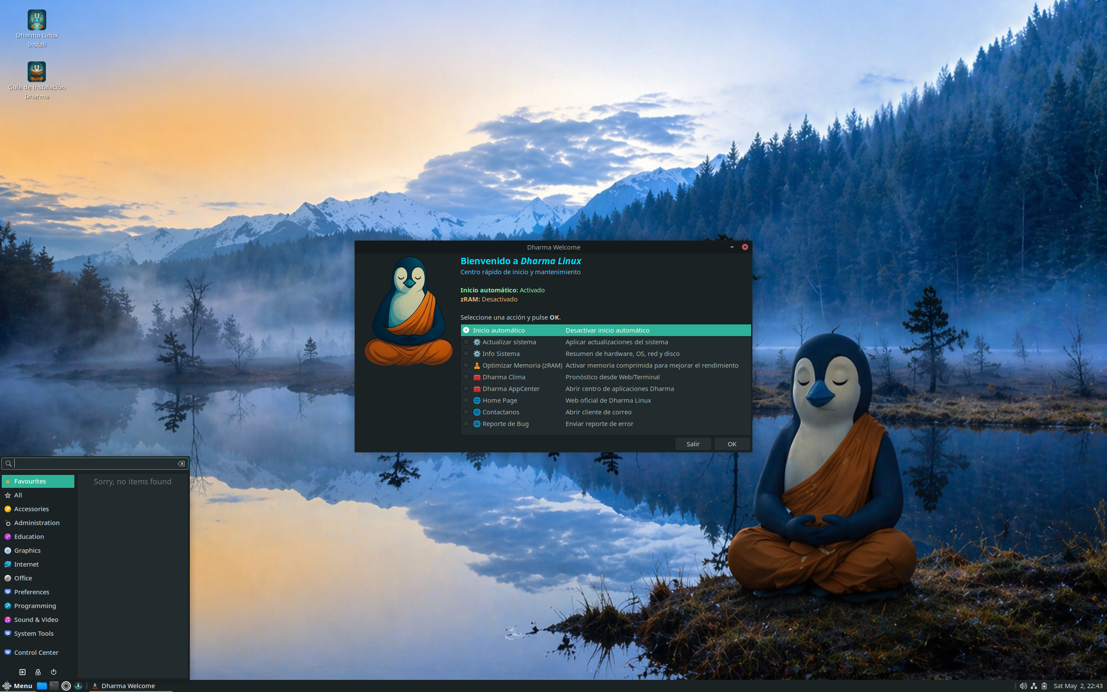Select the Inicio automático radio option
The image size is (1107, 692).
pyautogui.click(x=466, y=330)
